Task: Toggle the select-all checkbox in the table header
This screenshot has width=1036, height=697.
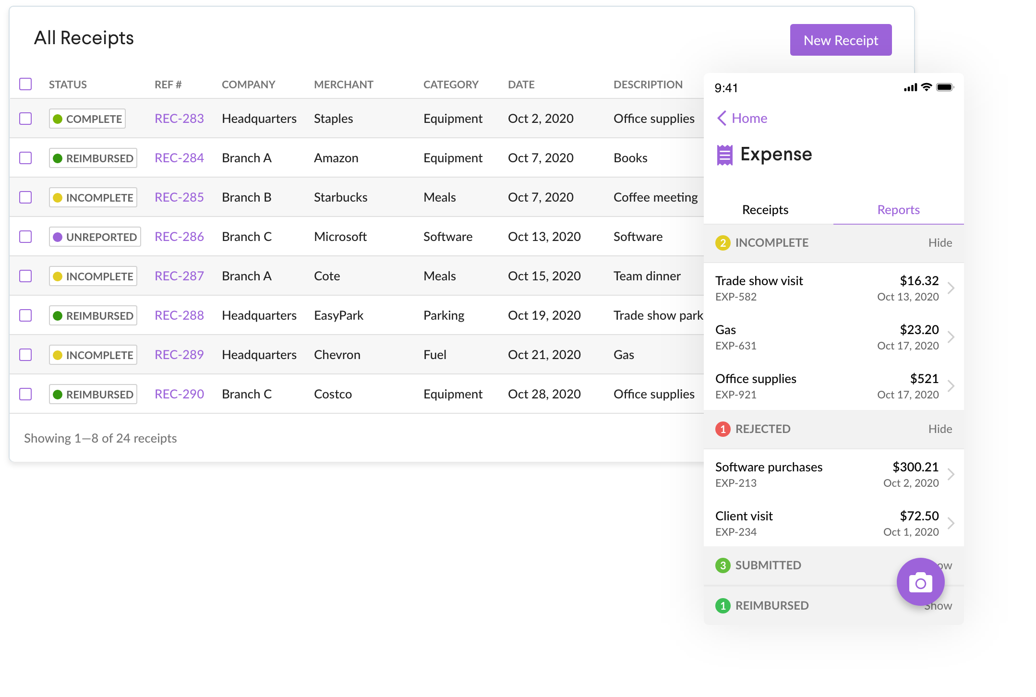Action: click(25, 84)
